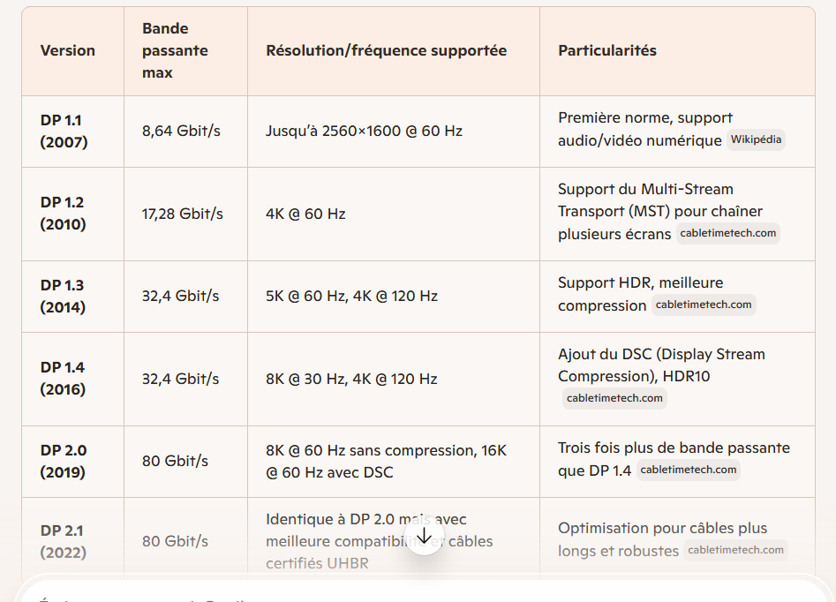This screenshot has height=602, width=836.
Task: Select the DP 2.0 (2019) cell
Action: [x=64, y=461]
